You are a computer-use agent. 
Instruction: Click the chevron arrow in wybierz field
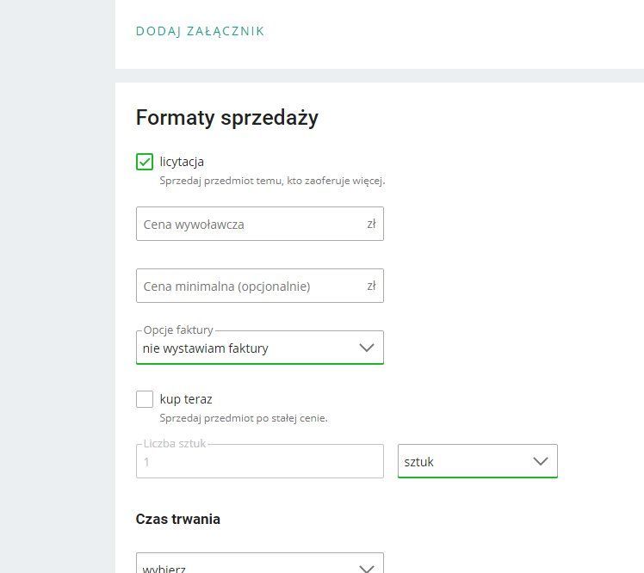(367, 568)
